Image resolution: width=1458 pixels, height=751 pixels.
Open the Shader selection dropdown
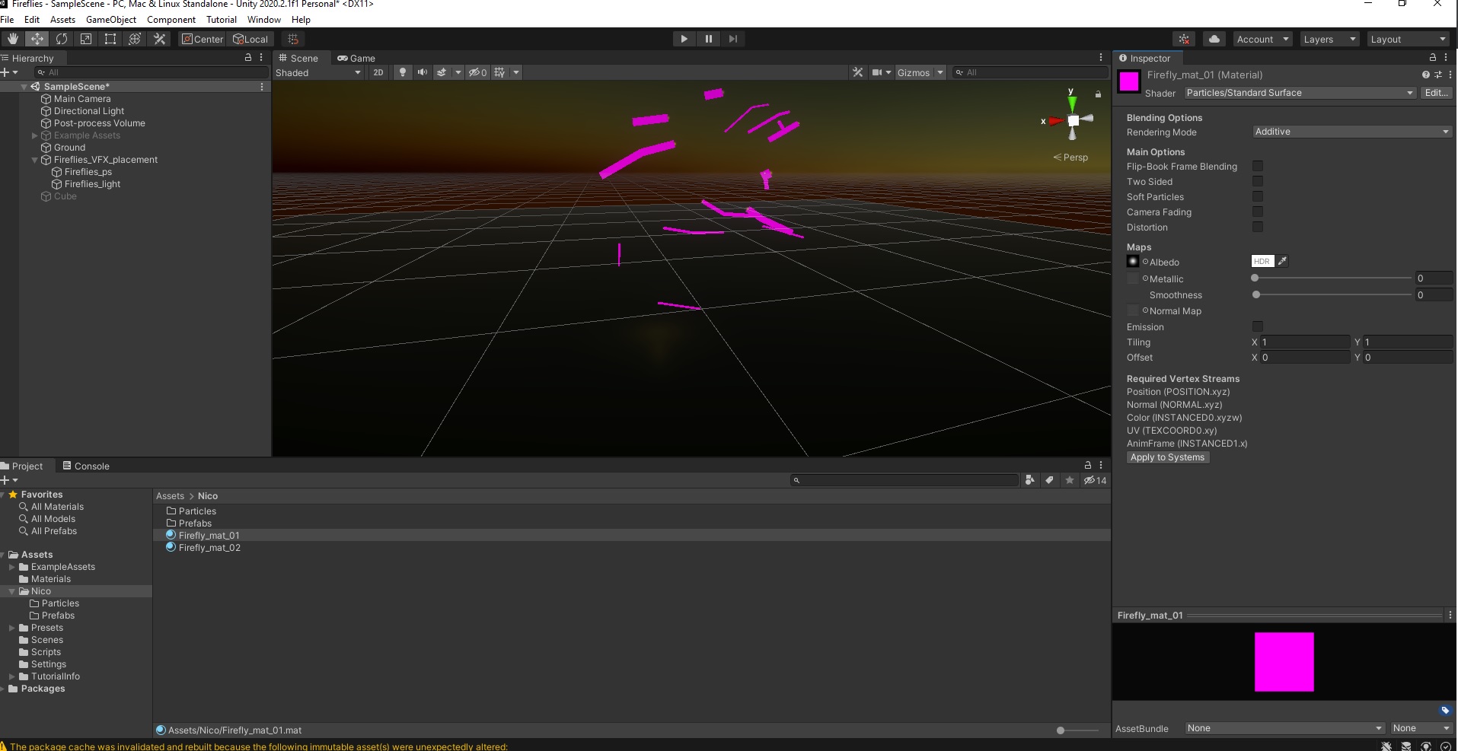pyautogui.click(x=1300, y=93)
